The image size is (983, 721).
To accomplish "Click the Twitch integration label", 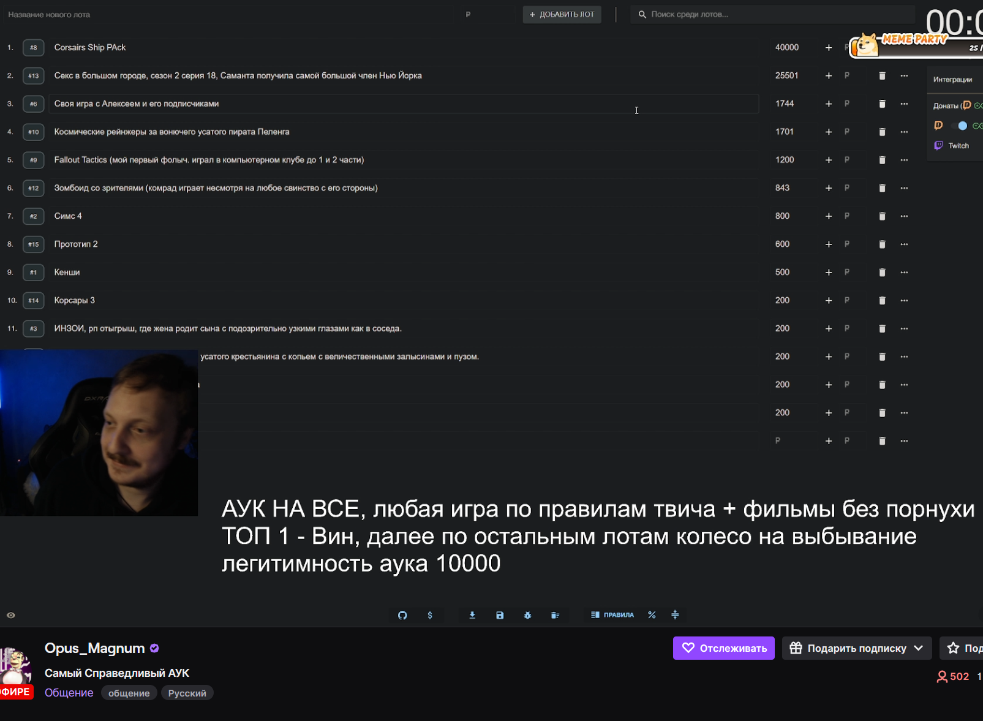I will [x=959, y=146].
